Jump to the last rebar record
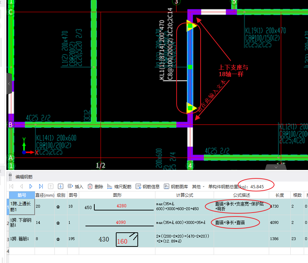The width and height of the screenshot is (308, 263). tap(41, 186)
